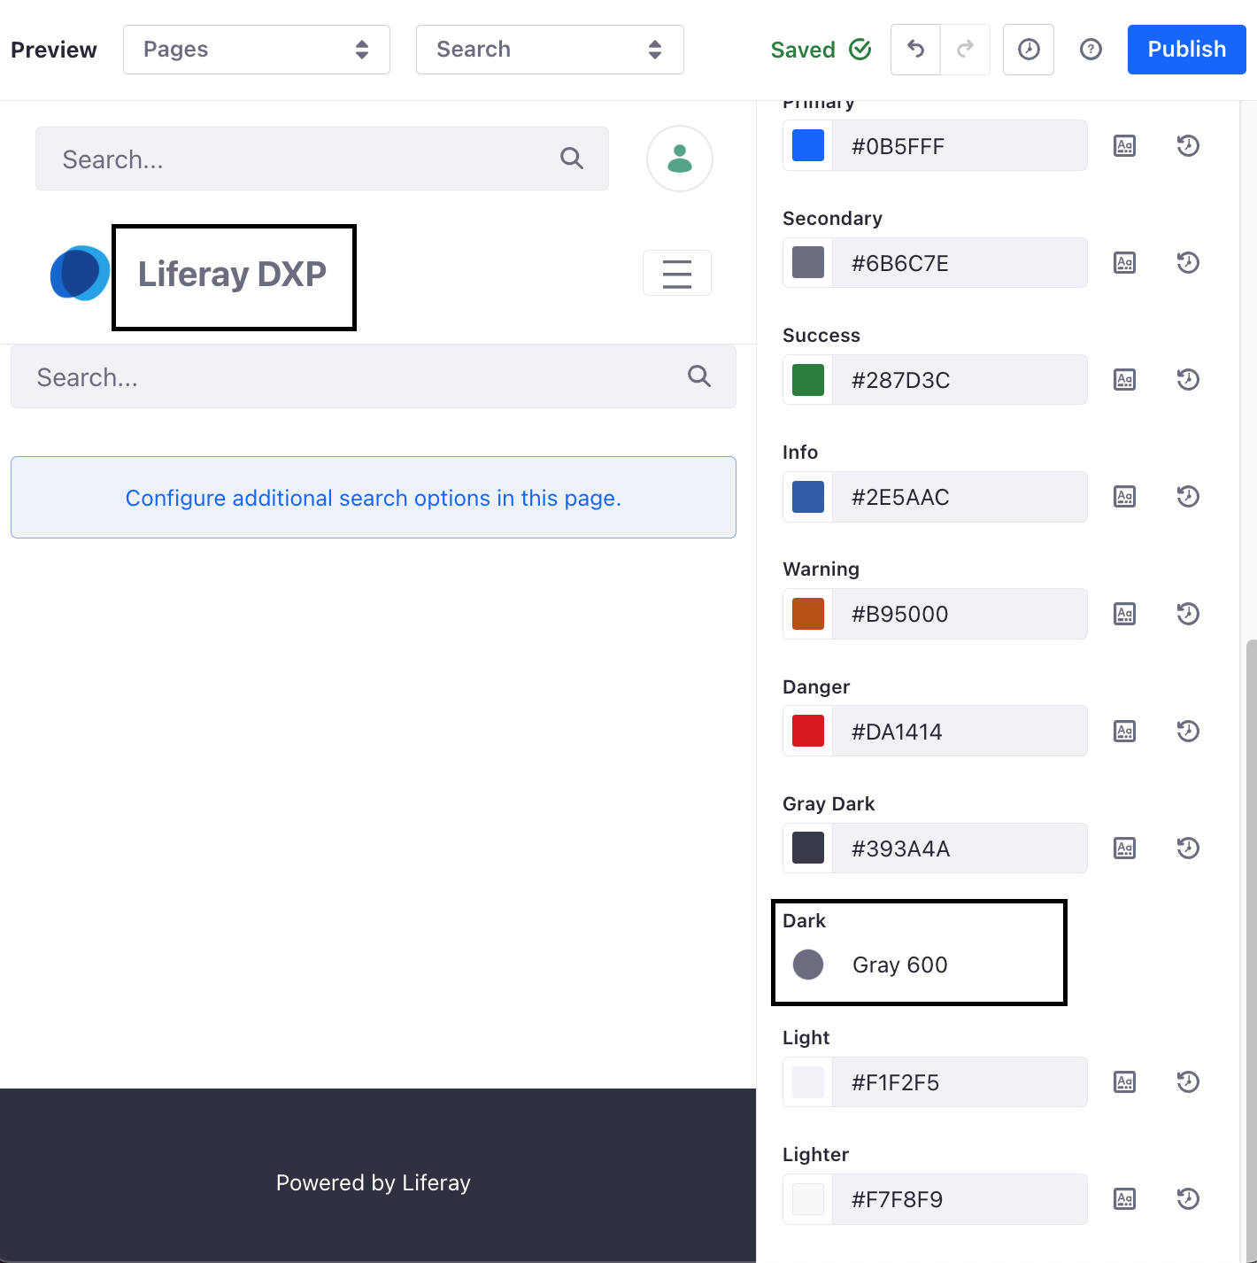Open Success color picker swatch
The height and width of the screenshot is (1263, 1257).
(x=808, y=379)
